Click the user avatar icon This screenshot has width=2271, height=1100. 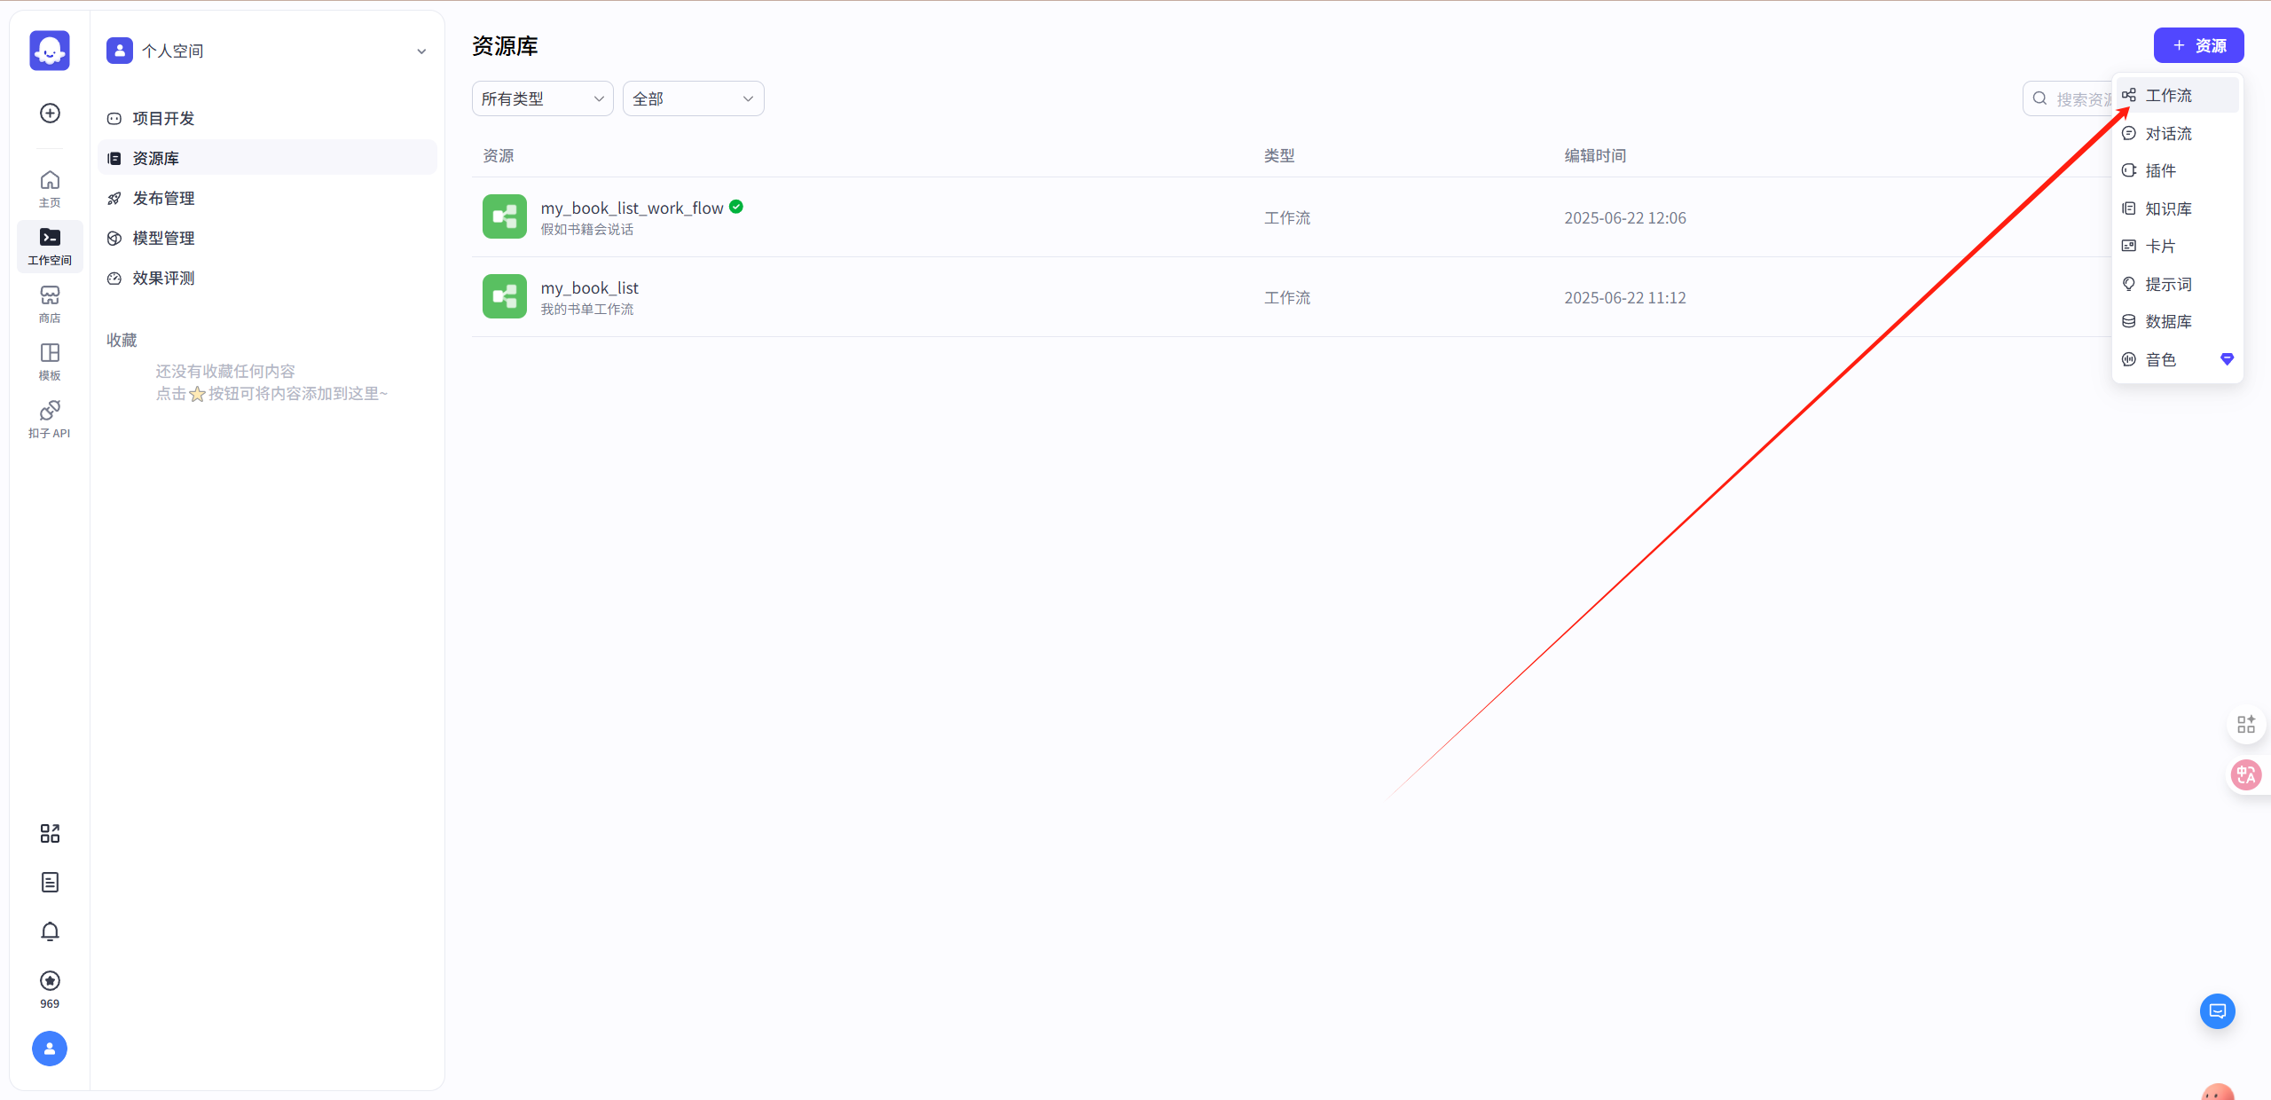(50, 1049)
